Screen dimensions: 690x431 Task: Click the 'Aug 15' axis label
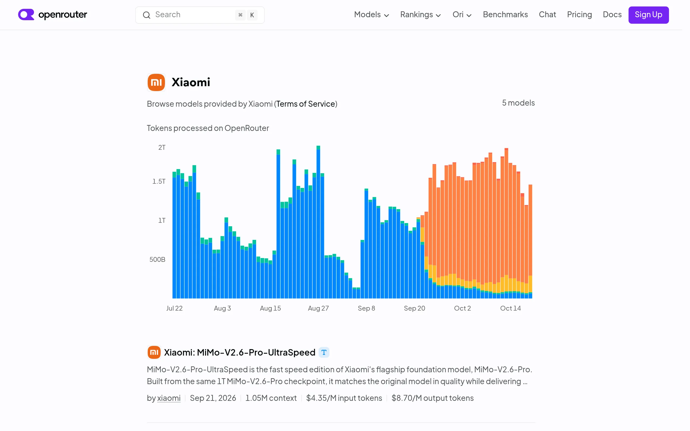click(x=270, y=308)
